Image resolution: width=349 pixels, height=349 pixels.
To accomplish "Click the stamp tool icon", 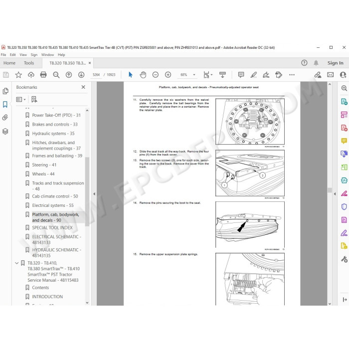I will 278,75.
